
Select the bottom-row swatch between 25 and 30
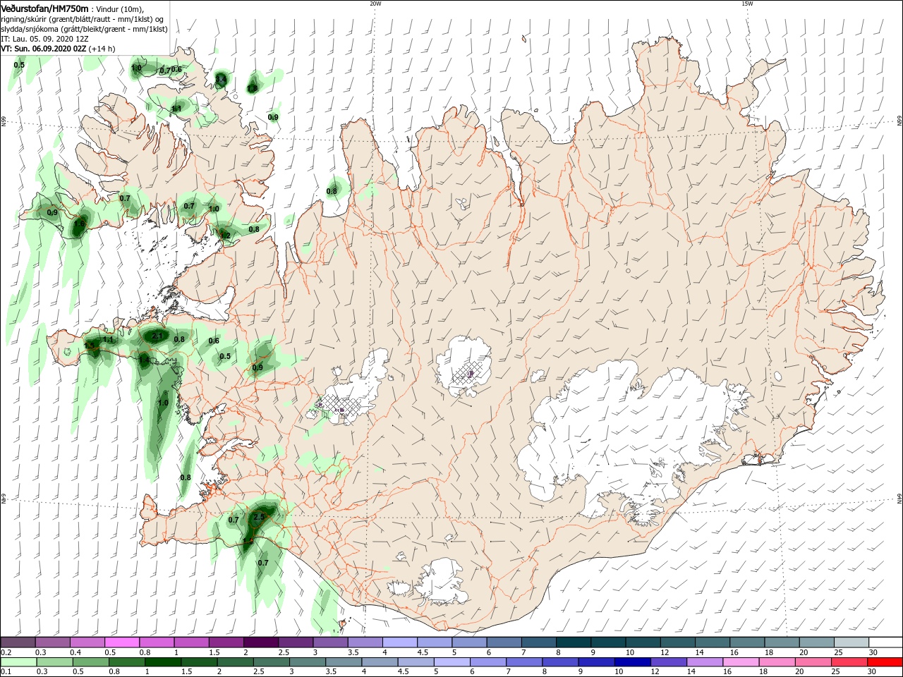click(848, 662)
